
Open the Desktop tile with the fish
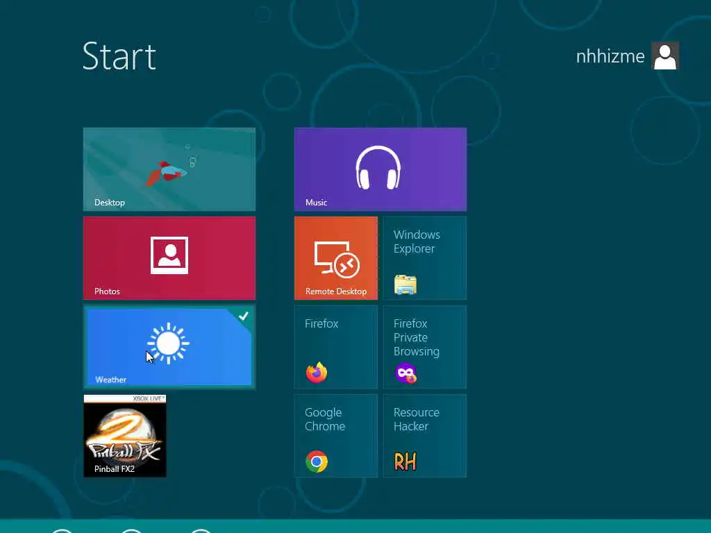pos(169,169)
